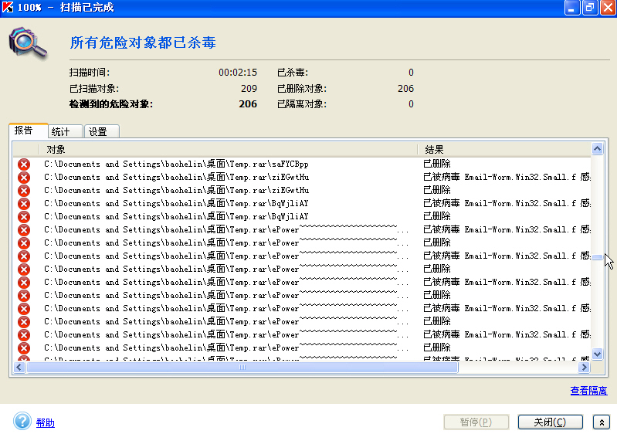Viewport: 617px width, 434px height.
Task: Click the vertical scrollbar down arrow
Action: pos(597,354)
